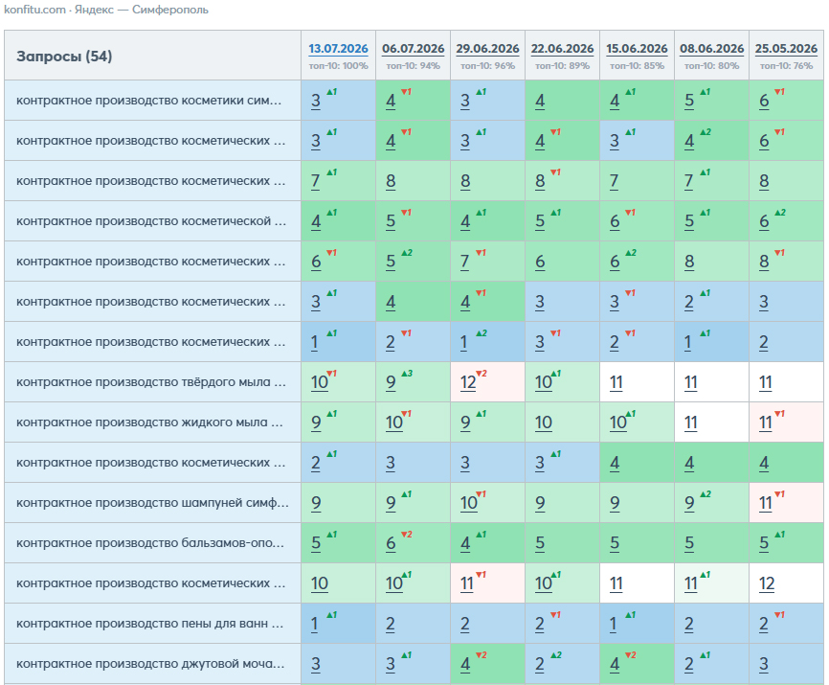Select query контрактное производство косметики сим…
829x685 pixels.
click(x=148, y=101)
